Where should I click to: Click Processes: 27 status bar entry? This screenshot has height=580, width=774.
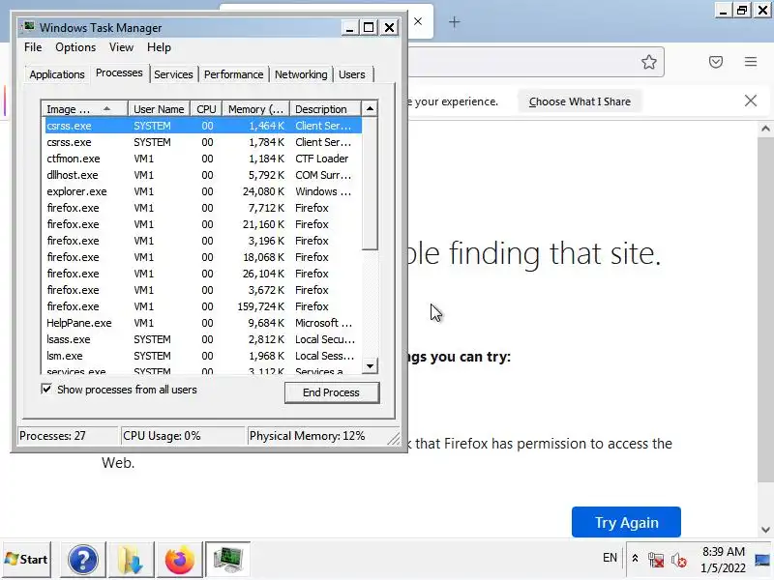(68, 436)
